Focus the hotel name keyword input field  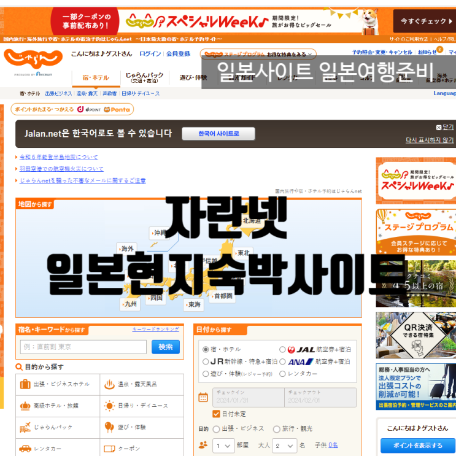click(x=83, y=347)
